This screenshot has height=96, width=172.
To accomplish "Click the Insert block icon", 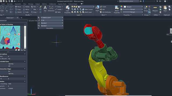I will [97, 9].
